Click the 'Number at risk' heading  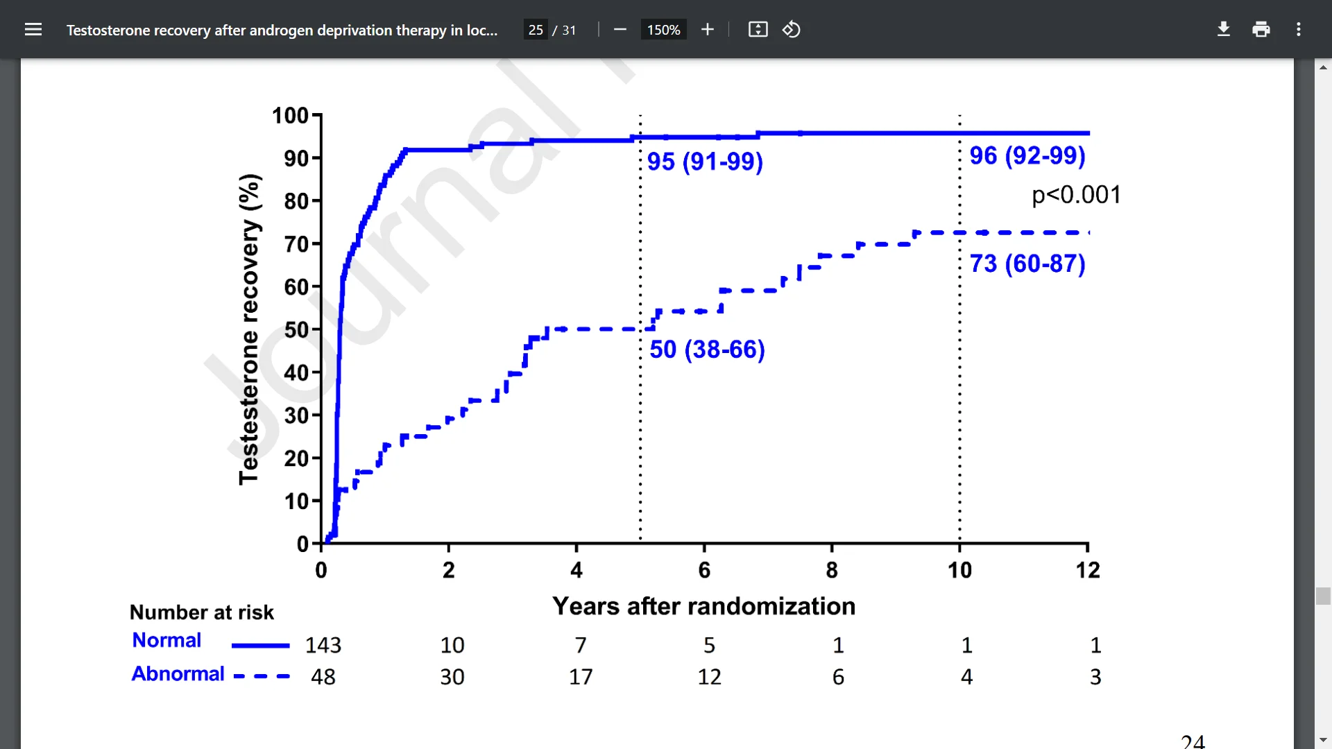(201, 612)
